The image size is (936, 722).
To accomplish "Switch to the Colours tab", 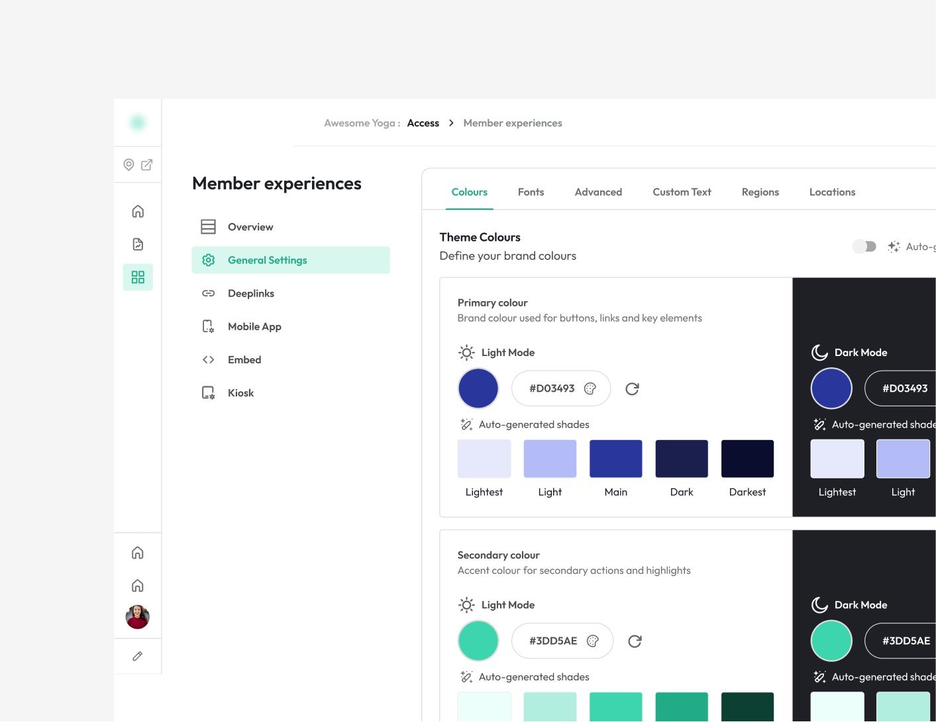I will [469, 192].
